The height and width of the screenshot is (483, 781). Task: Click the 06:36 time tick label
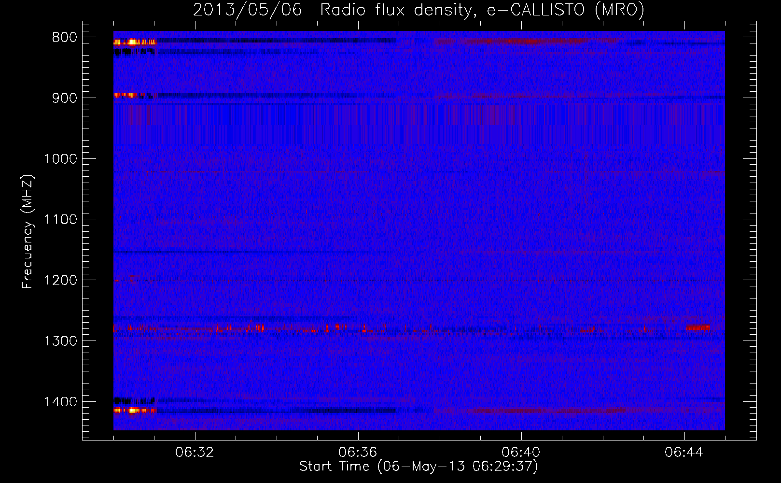click(x=358, y=453)
